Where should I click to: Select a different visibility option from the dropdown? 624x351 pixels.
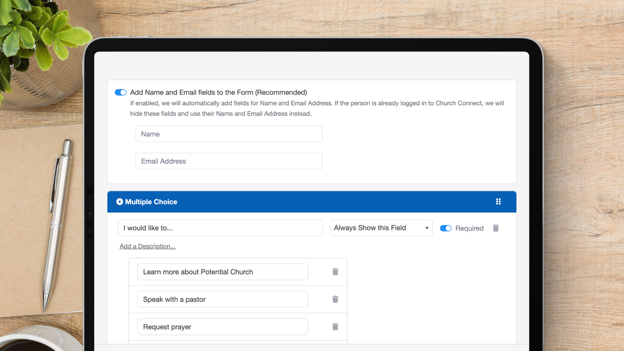click(x=381, y=228)
